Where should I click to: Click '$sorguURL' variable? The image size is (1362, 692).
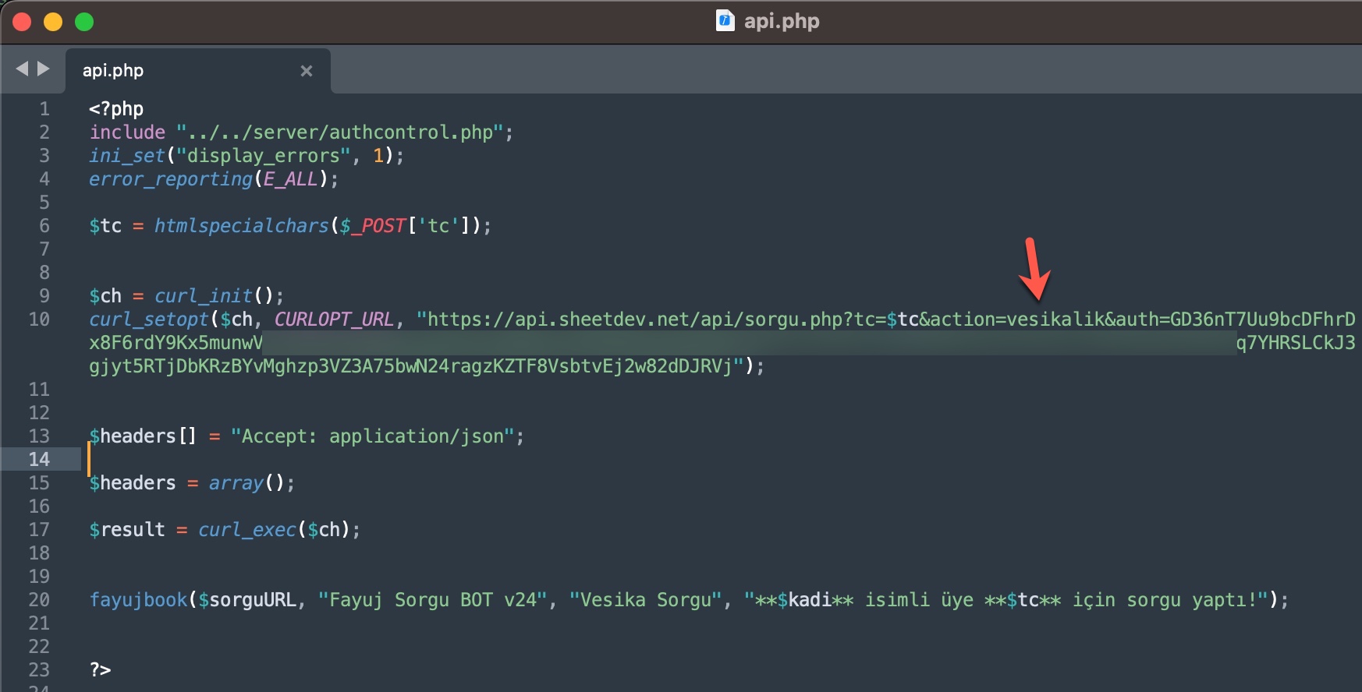click(x=247, y=600)
